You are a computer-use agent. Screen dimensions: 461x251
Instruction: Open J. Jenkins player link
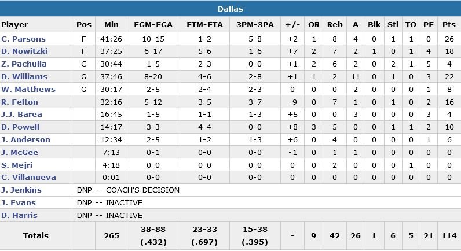(x=21, y=190)
